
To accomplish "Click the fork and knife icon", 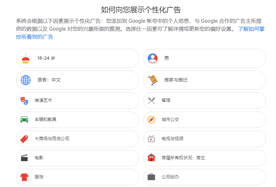I will (151, 100).
